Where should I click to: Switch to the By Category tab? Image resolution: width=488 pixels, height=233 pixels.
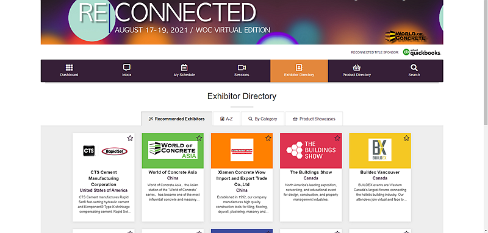263,119
